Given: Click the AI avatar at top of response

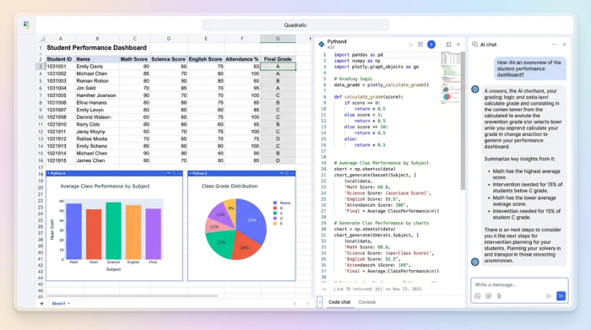Looking at the screenshot, I should (x=474, y=89).
